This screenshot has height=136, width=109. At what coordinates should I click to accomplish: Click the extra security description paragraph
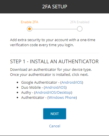tap(53, 42)
